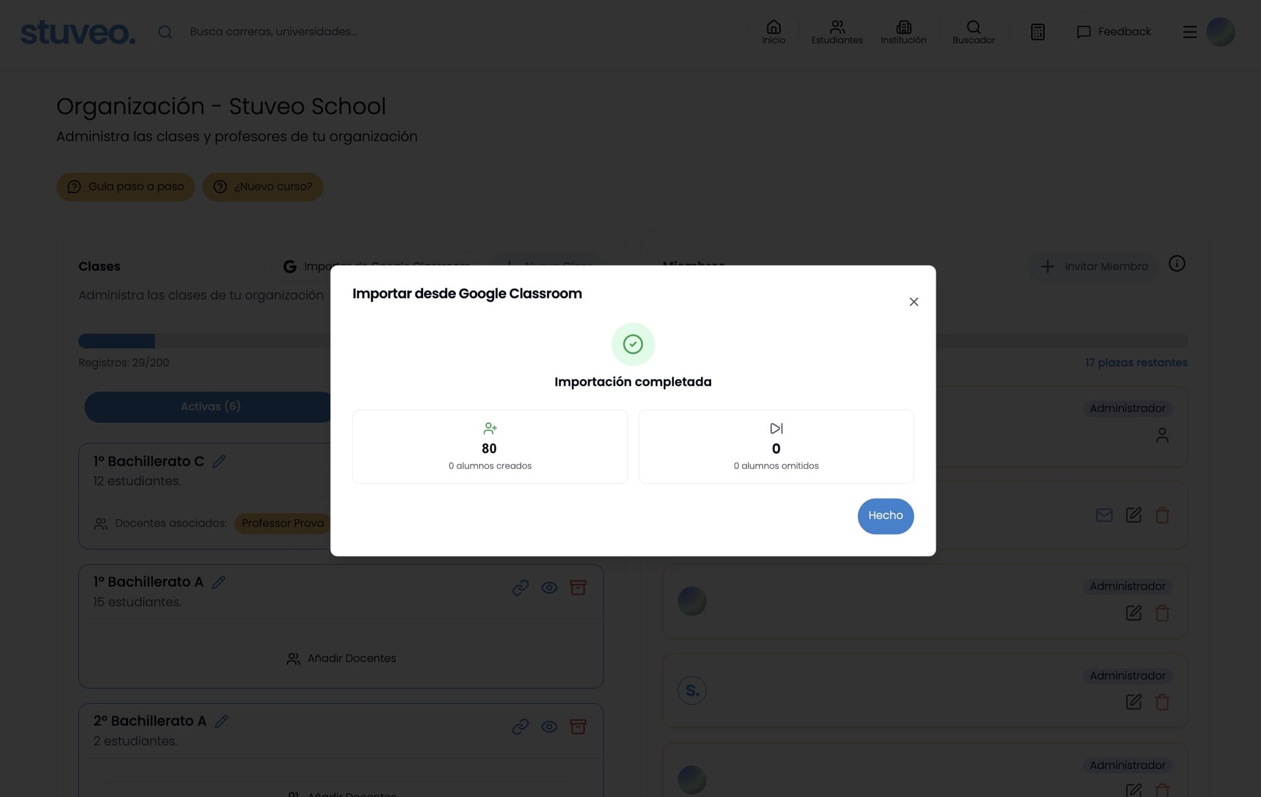The height and width of the screenshot is (797, 1261).
Task: Delete the S. member with trash icon
Action: pos(1162,702)
